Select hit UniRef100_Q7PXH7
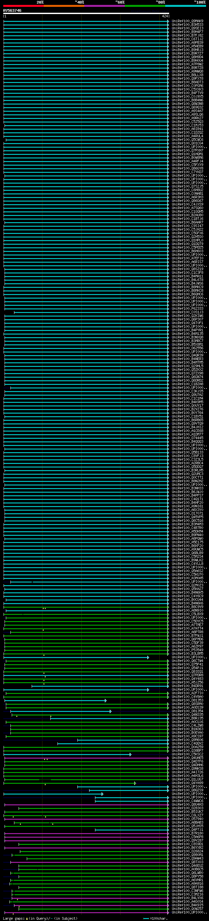Image resolution: width=209 pixels, height=921 pixels. pyautogui.click(x=187, y=151)
